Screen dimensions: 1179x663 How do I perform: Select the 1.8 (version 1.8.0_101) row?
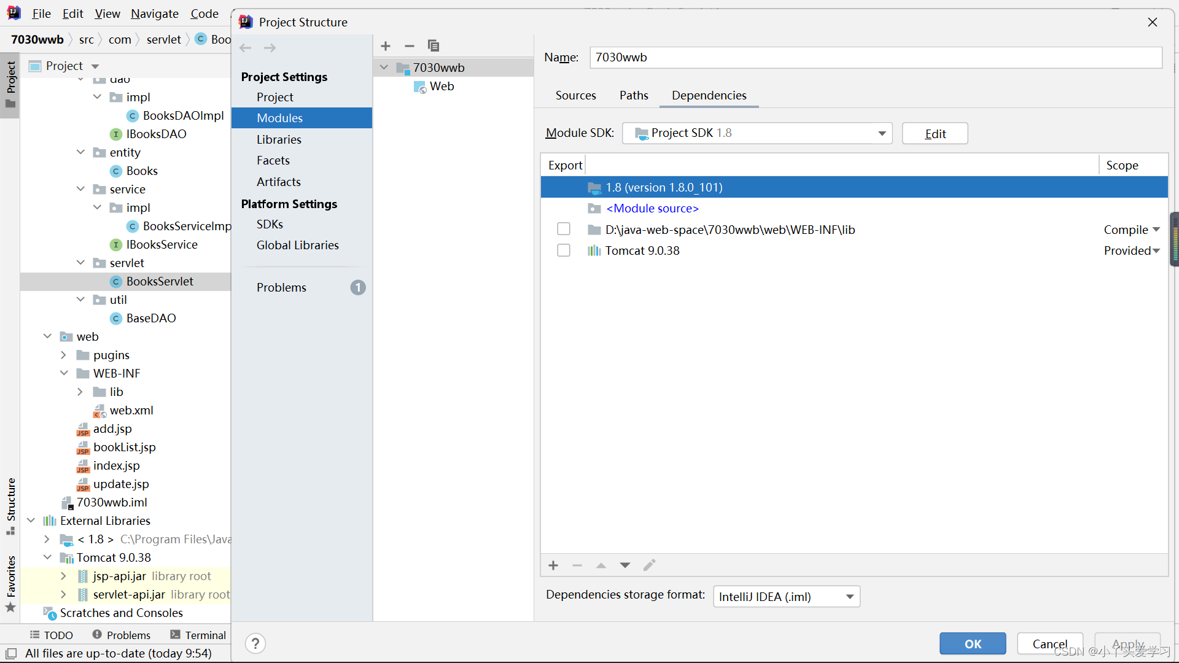point(854,187)
